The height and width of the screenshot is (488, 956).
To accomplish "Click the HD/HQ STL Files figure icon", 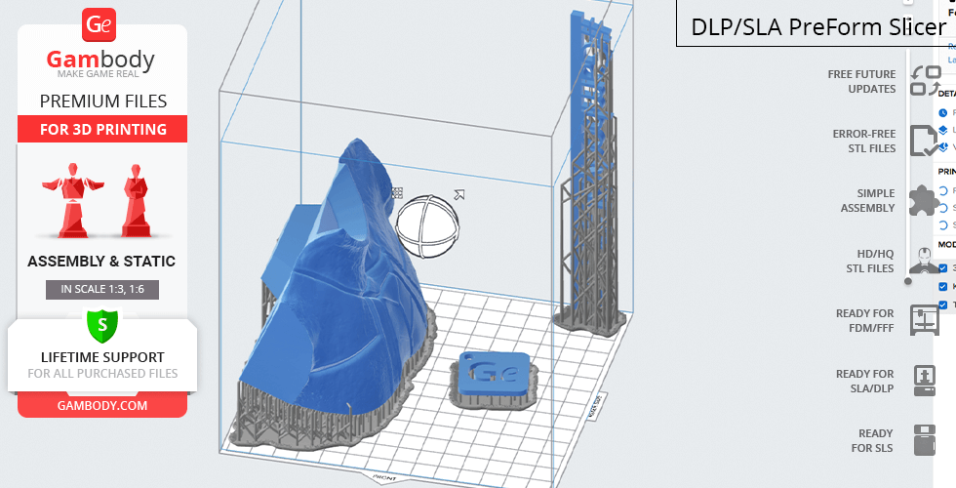I will (923, 260).
